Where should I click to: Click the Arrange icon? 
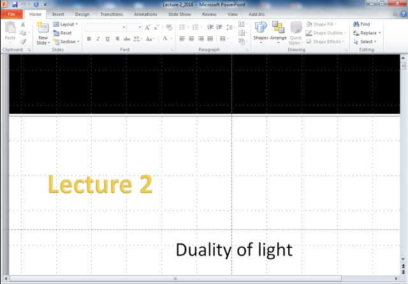[x=278, y=27]
